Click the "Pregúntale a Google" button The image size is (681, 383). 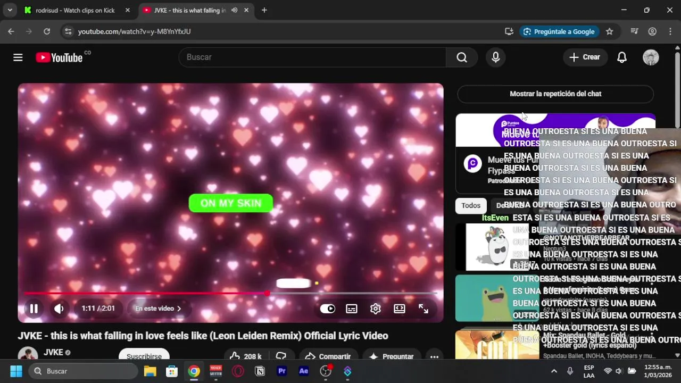pyautogui.click(x=559, y=31)
